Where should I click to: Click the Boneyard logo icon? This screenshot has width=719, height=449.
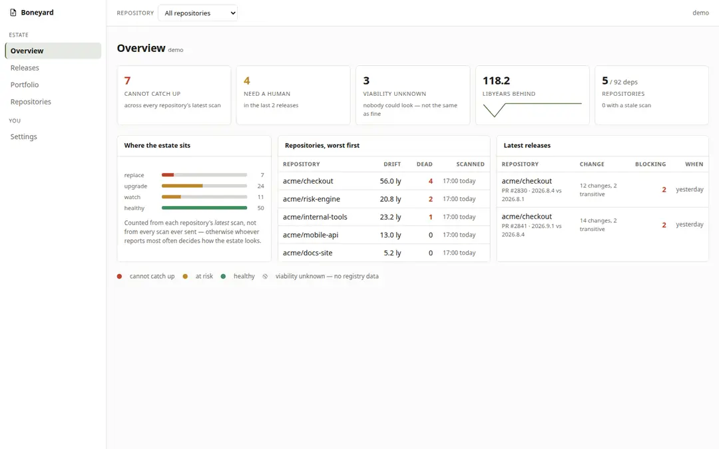click(13, 13)
